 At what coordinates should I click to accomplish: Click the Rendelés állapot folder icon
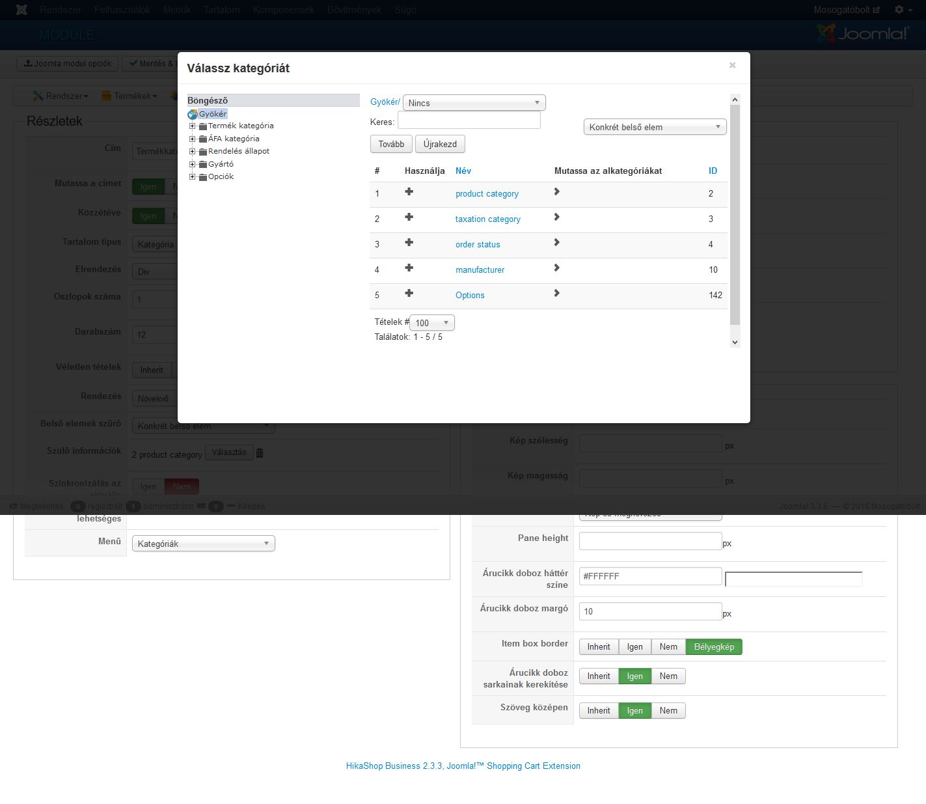[203, 152]
